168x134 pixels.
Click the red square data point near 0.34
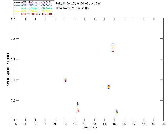coord(108,86)
